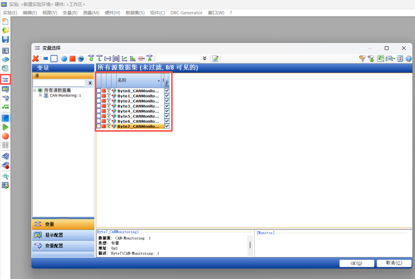Open help via blue question mark icon
Screen dimensions: 415x279
409,59
